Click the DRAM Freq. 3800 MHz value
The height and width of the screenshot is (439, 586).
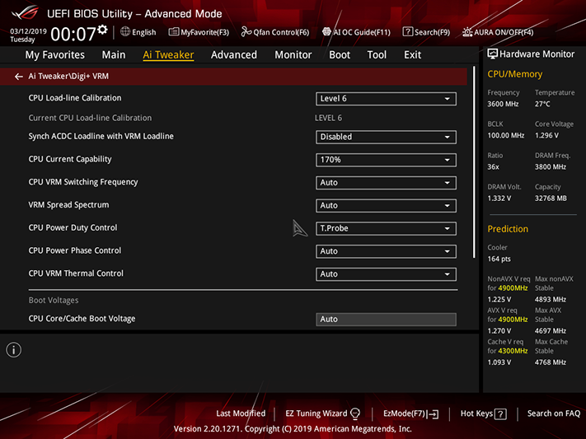tap(550, 167)
